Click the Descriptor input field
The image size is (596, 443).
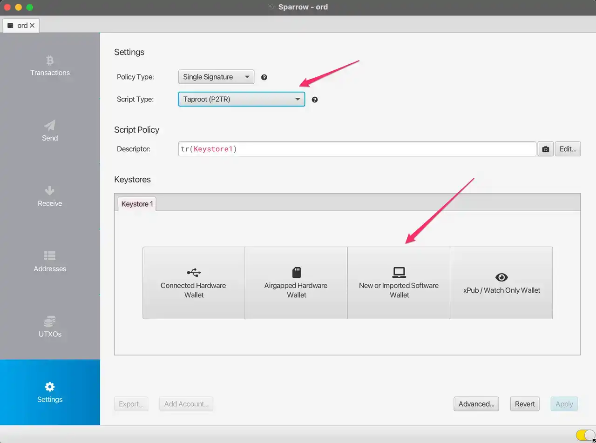357,149
